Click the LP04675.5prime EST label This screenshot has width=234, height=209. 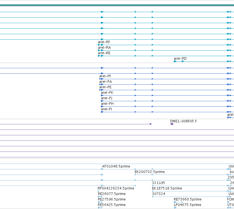tap(188, 205)
